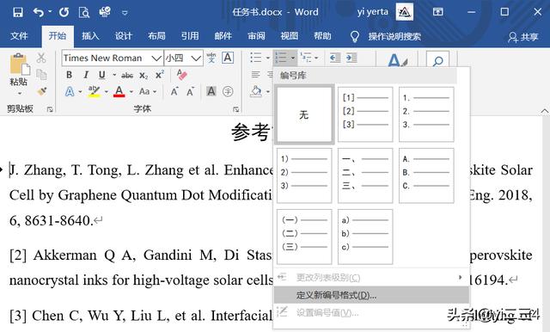This screenshot has height=332, width=550.
Task: Collapse the ribbon with the chevron
Action: [544, 111]
